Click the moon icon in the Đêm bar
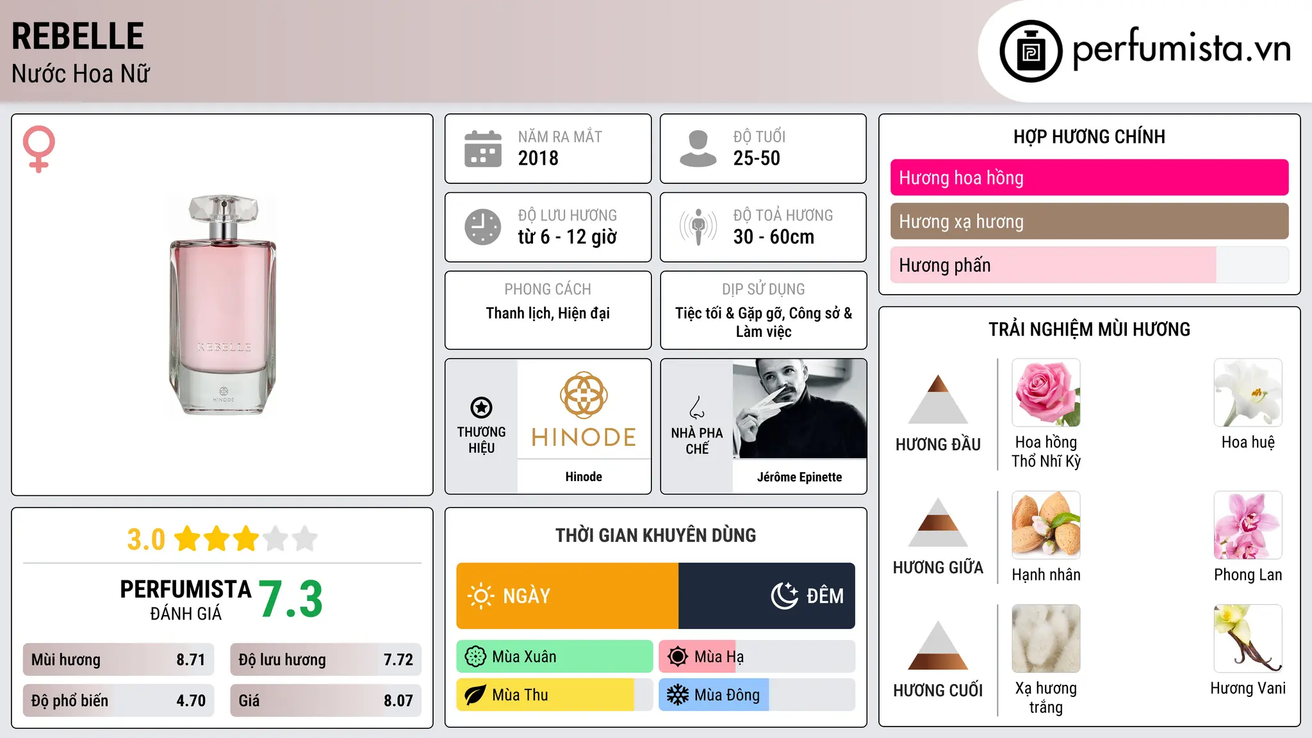This screenshot has width=1312, height=738. tap(784, 596)
